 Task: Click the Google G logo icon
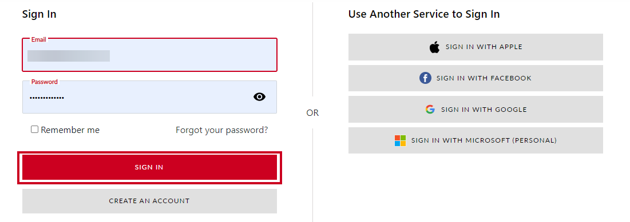[430, 109]
